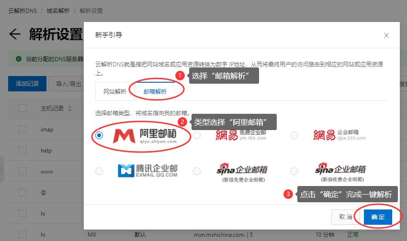The image size is (407, 241).
Task: Click the help host record text
Action: click(46, 151)
